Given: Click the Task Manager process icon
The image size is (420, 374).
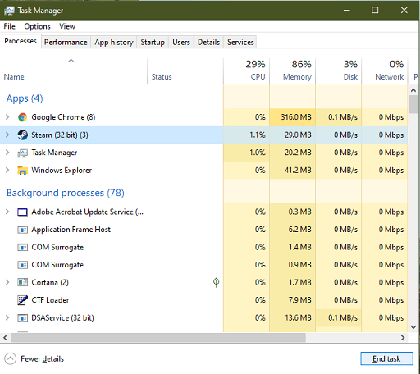Looking at the screenshot, I should coord(22,153).
